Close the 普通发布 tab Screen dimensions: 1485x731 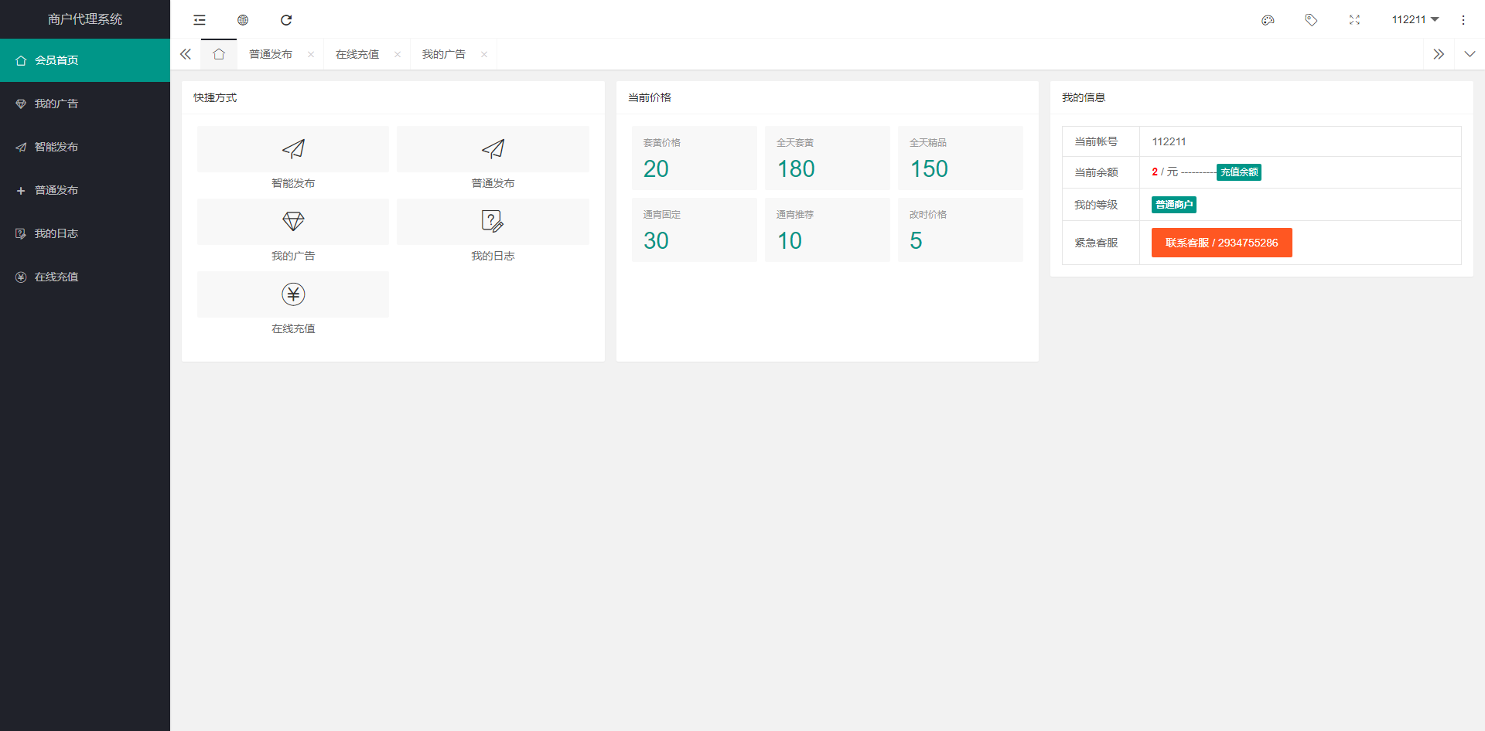311,54
